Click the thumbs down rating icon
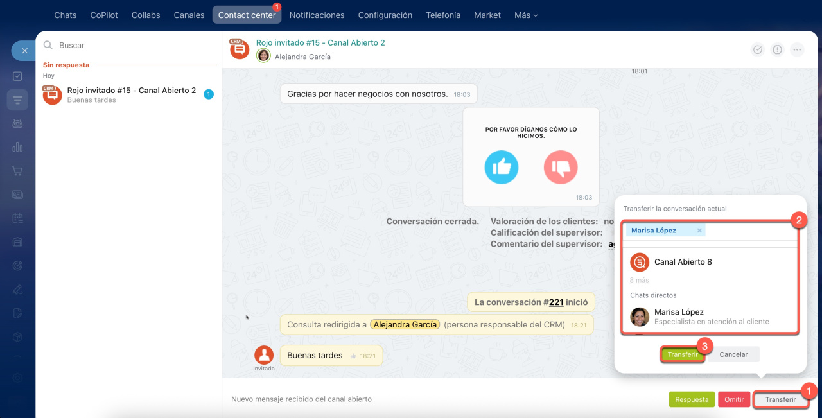 click(561, 168)
